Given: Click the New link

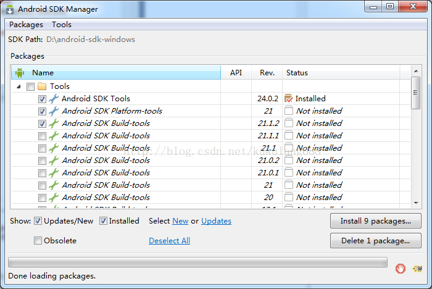Looking at the screenshot, I should [x=180, y=221].
